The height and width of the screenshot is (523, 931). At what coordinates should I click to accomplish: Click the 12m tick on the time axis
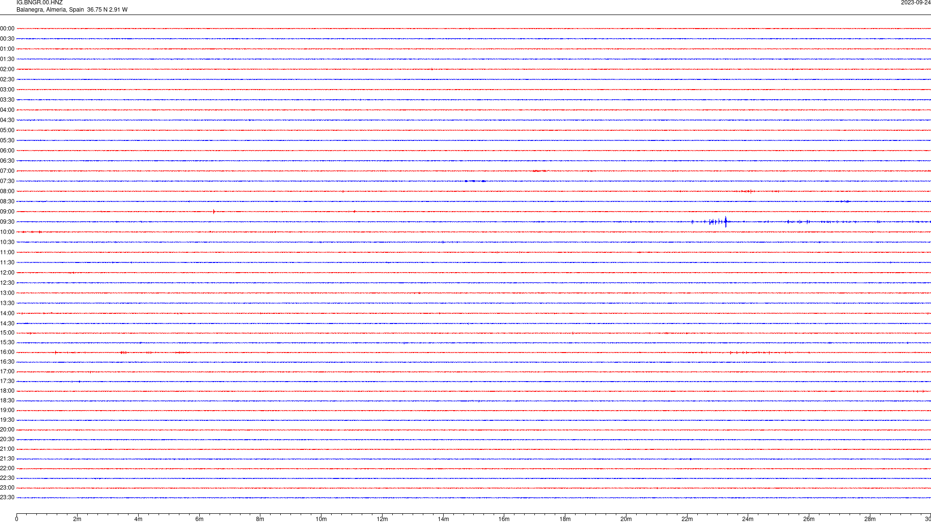[382, 519]
